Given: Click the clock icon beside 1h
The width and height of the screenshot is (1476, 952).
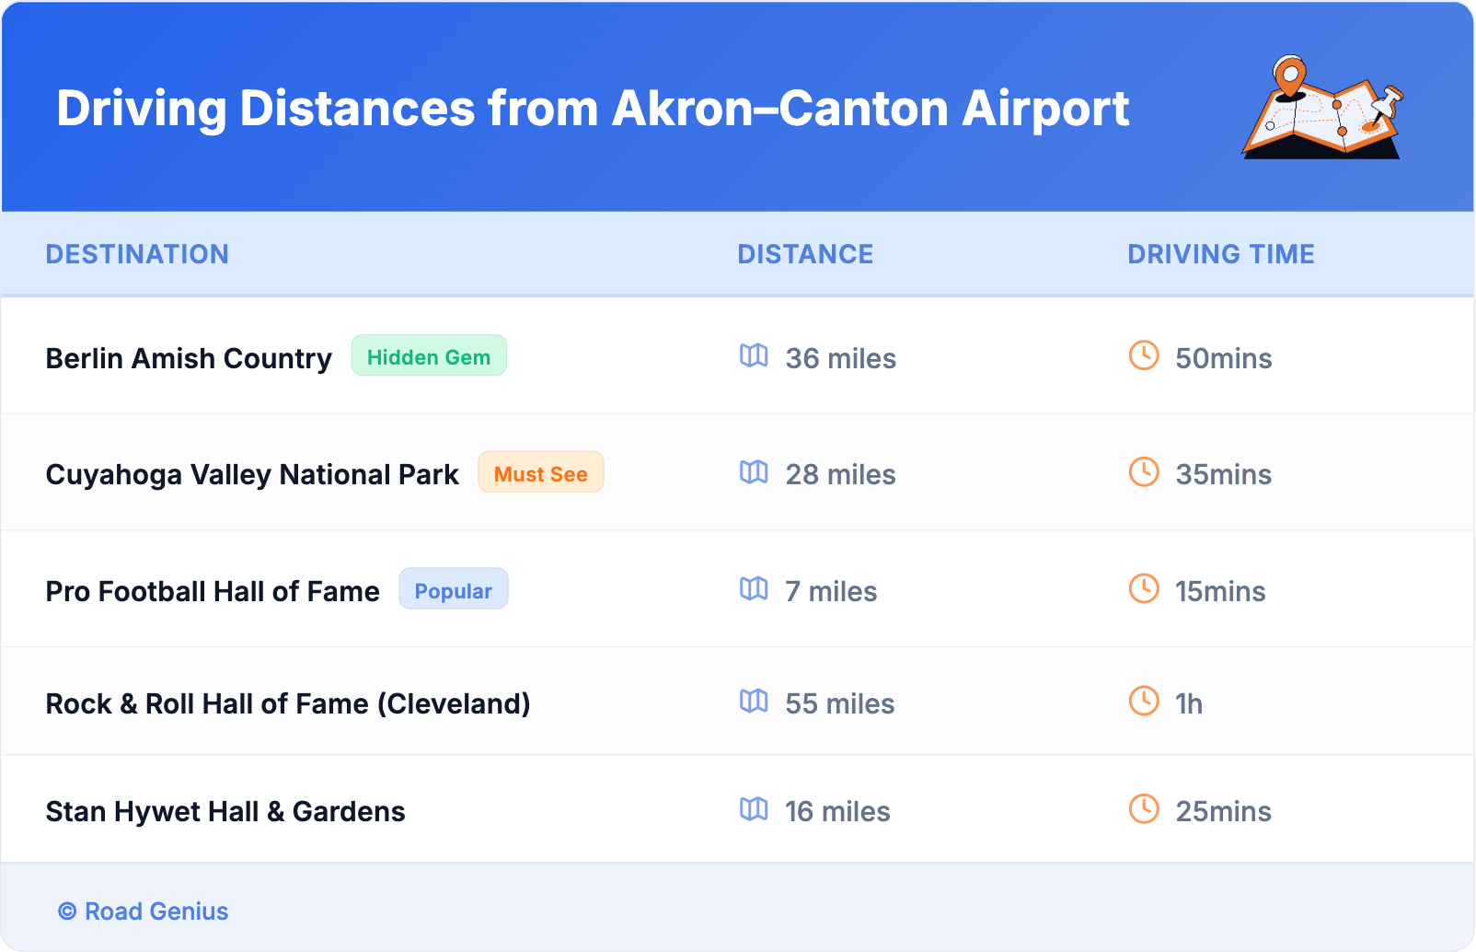Looking at the screenshot, I should click(1144, 702).
